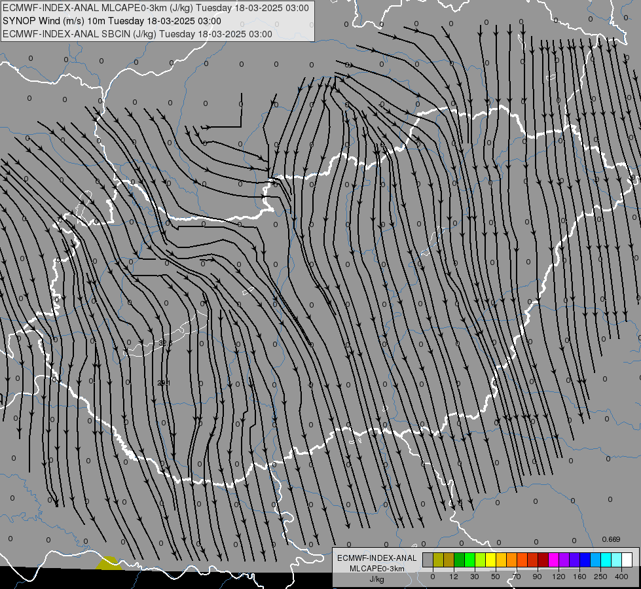Screen dimensions: 641x589
Task: Click the cyan swatch after 250
Action: [x=605, y=560]
